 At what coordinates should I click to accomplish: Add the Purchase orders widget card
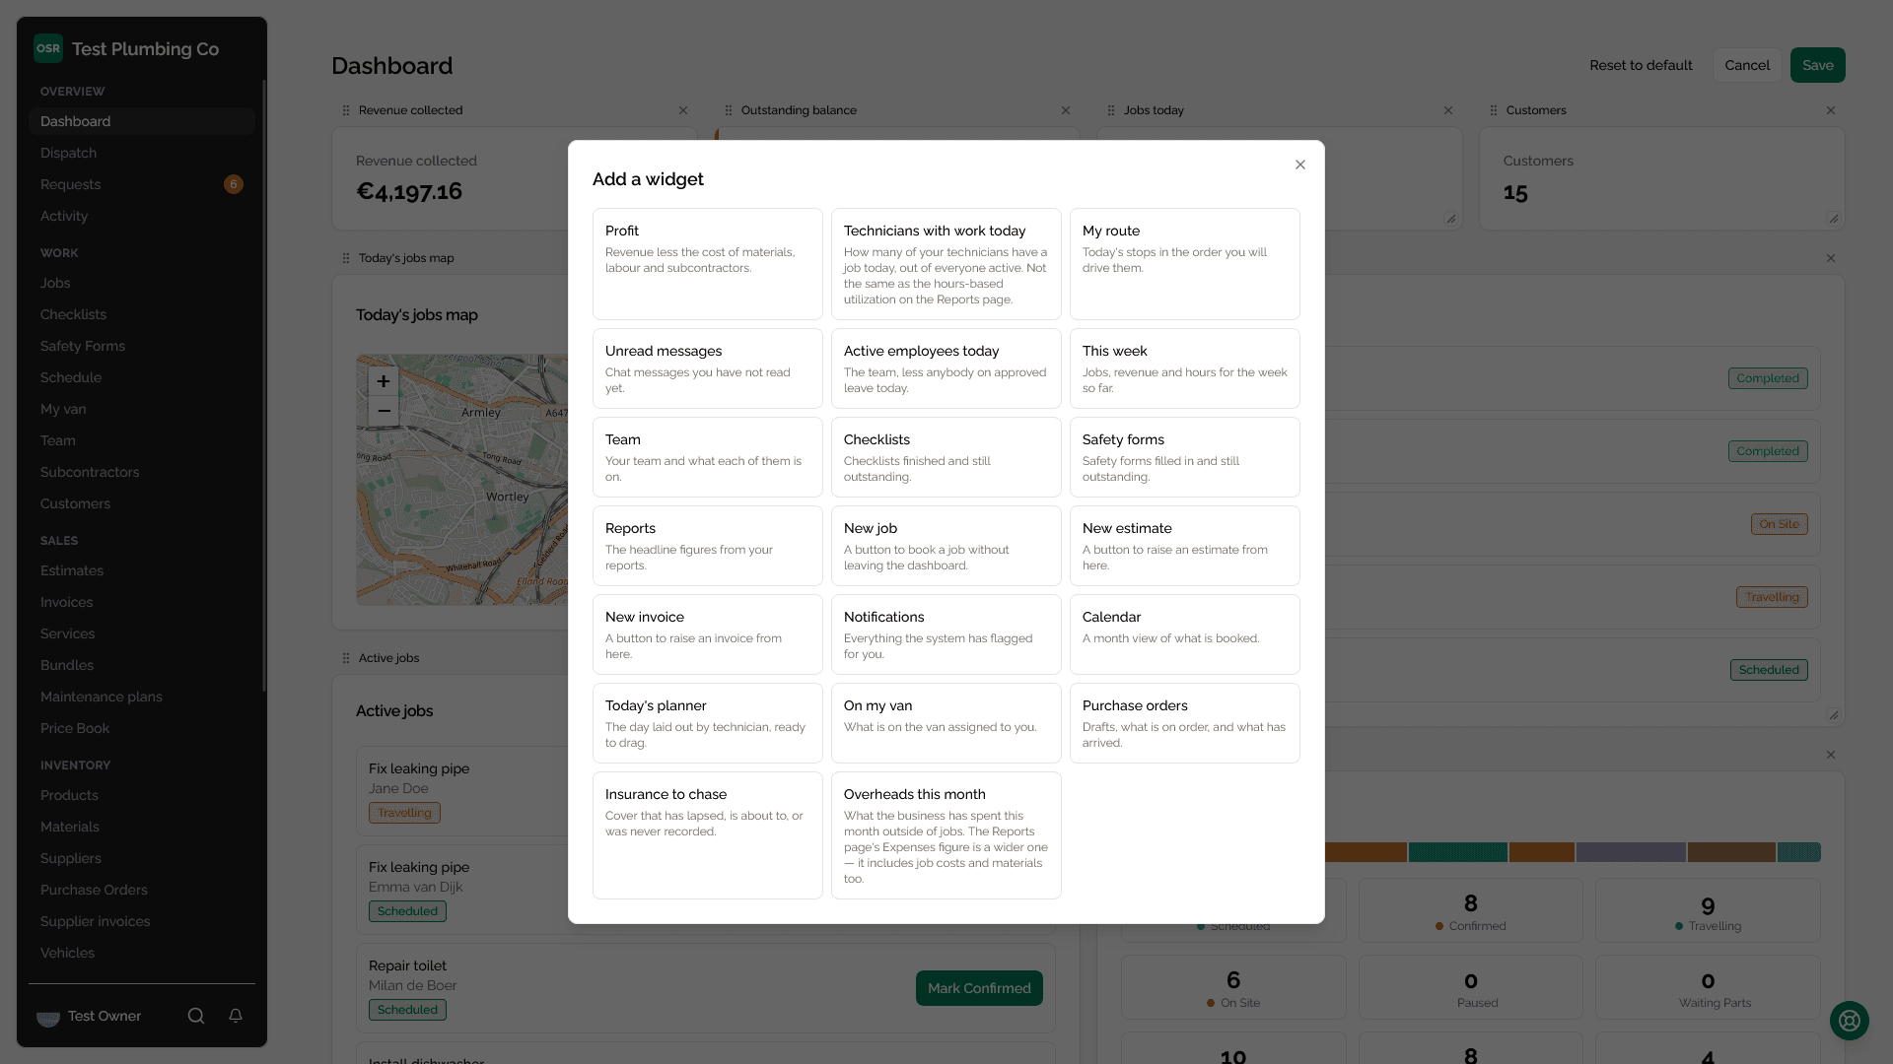(1184, 723)
